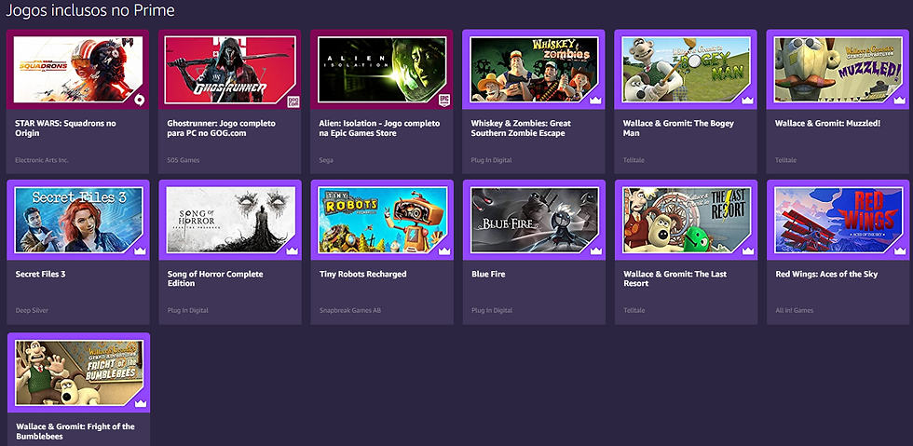The image size is (913, 446).
Task: Select the 'Secret Files 3' title
Action: coord(41,274)
